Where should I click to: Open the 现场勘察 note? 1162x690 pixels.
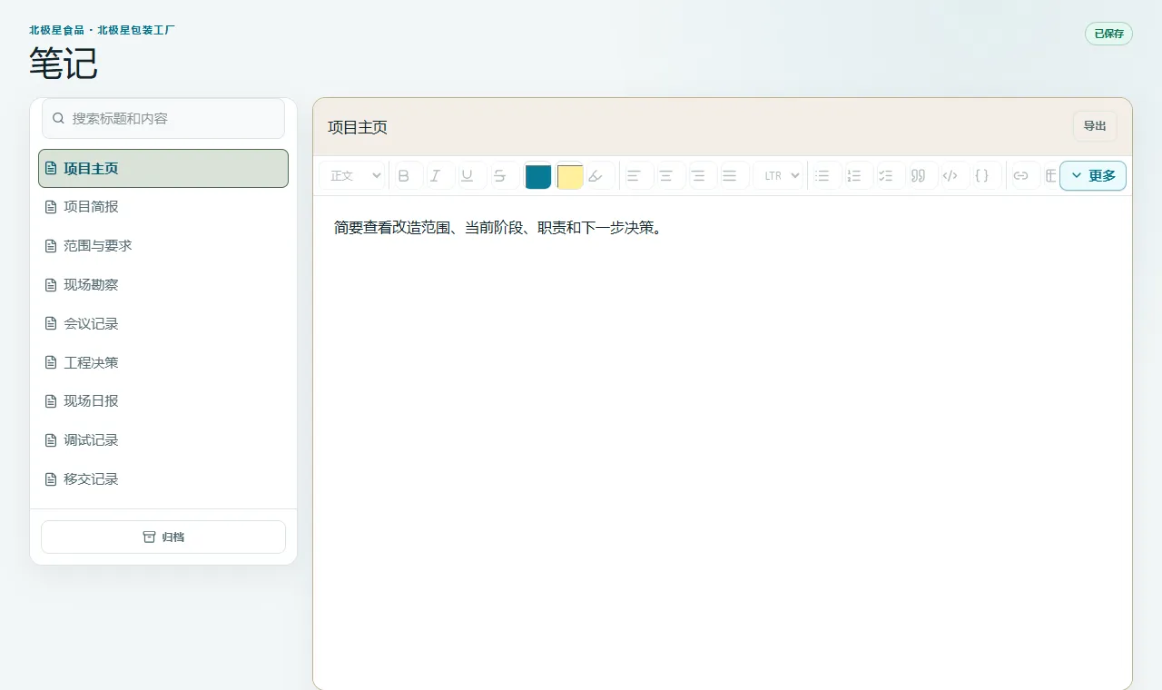(163, 285)
